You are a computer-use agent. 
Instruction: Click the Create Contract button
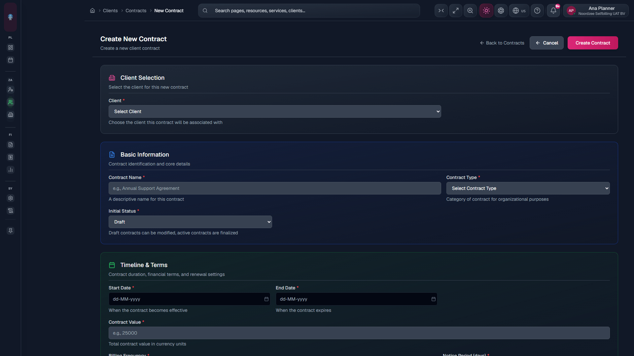(593, 43)
